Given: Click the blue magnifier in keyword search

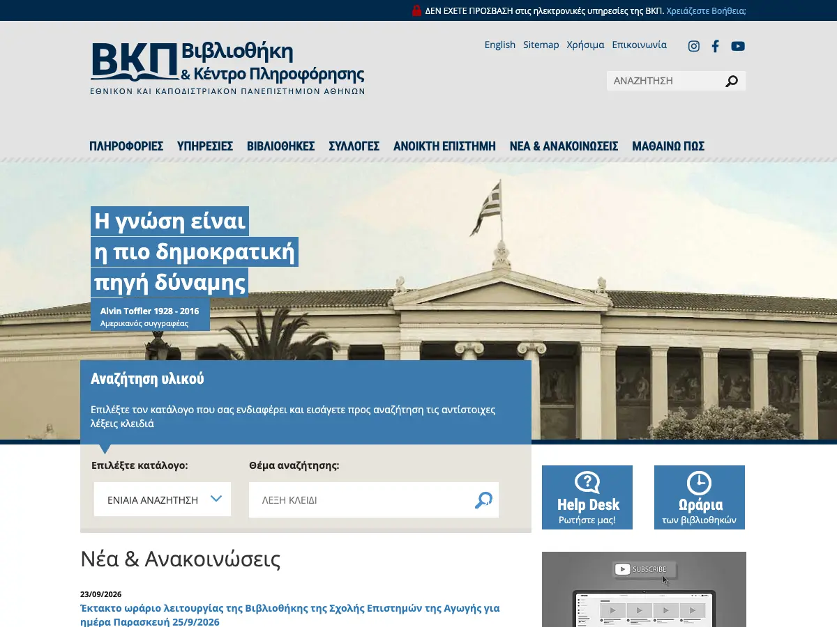Looking at the screenshot, I should [483, 500].
